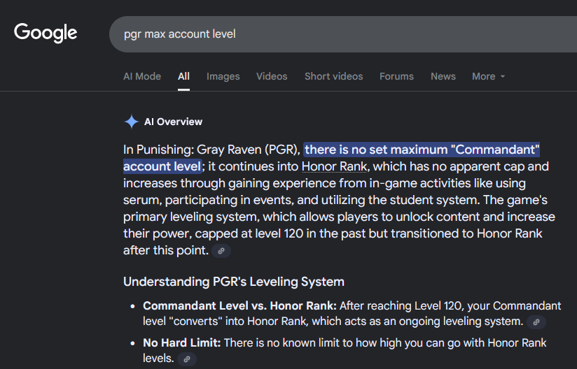The image size is (577, 369).
Task: Switch to Videos tab
Action: pos(272,76)
